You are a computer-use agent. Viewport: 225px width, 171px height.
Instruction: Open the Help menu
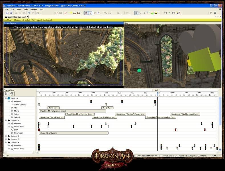[x=41, y=9]
